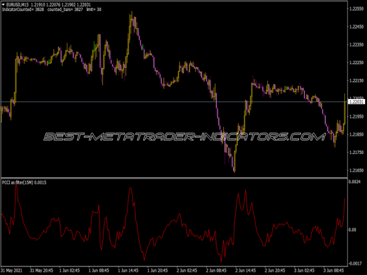
Task: Click the 31 May 2021 date label
Action: [13, 269]
